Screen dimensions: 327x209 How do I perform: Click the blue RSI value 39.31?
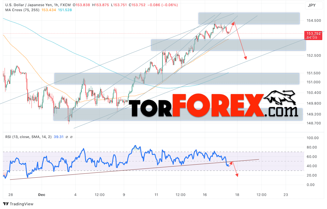[58, 137]
